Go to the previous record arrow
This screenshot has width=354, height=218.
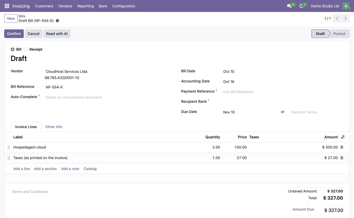tap(337, 19)
